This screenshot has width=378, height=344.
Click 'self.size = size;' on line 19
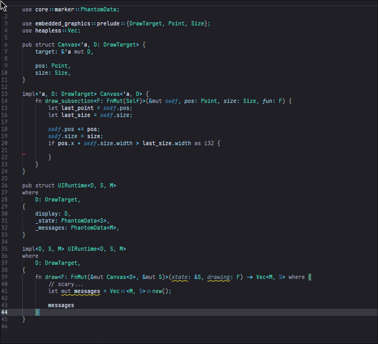[x=75, y=137]
